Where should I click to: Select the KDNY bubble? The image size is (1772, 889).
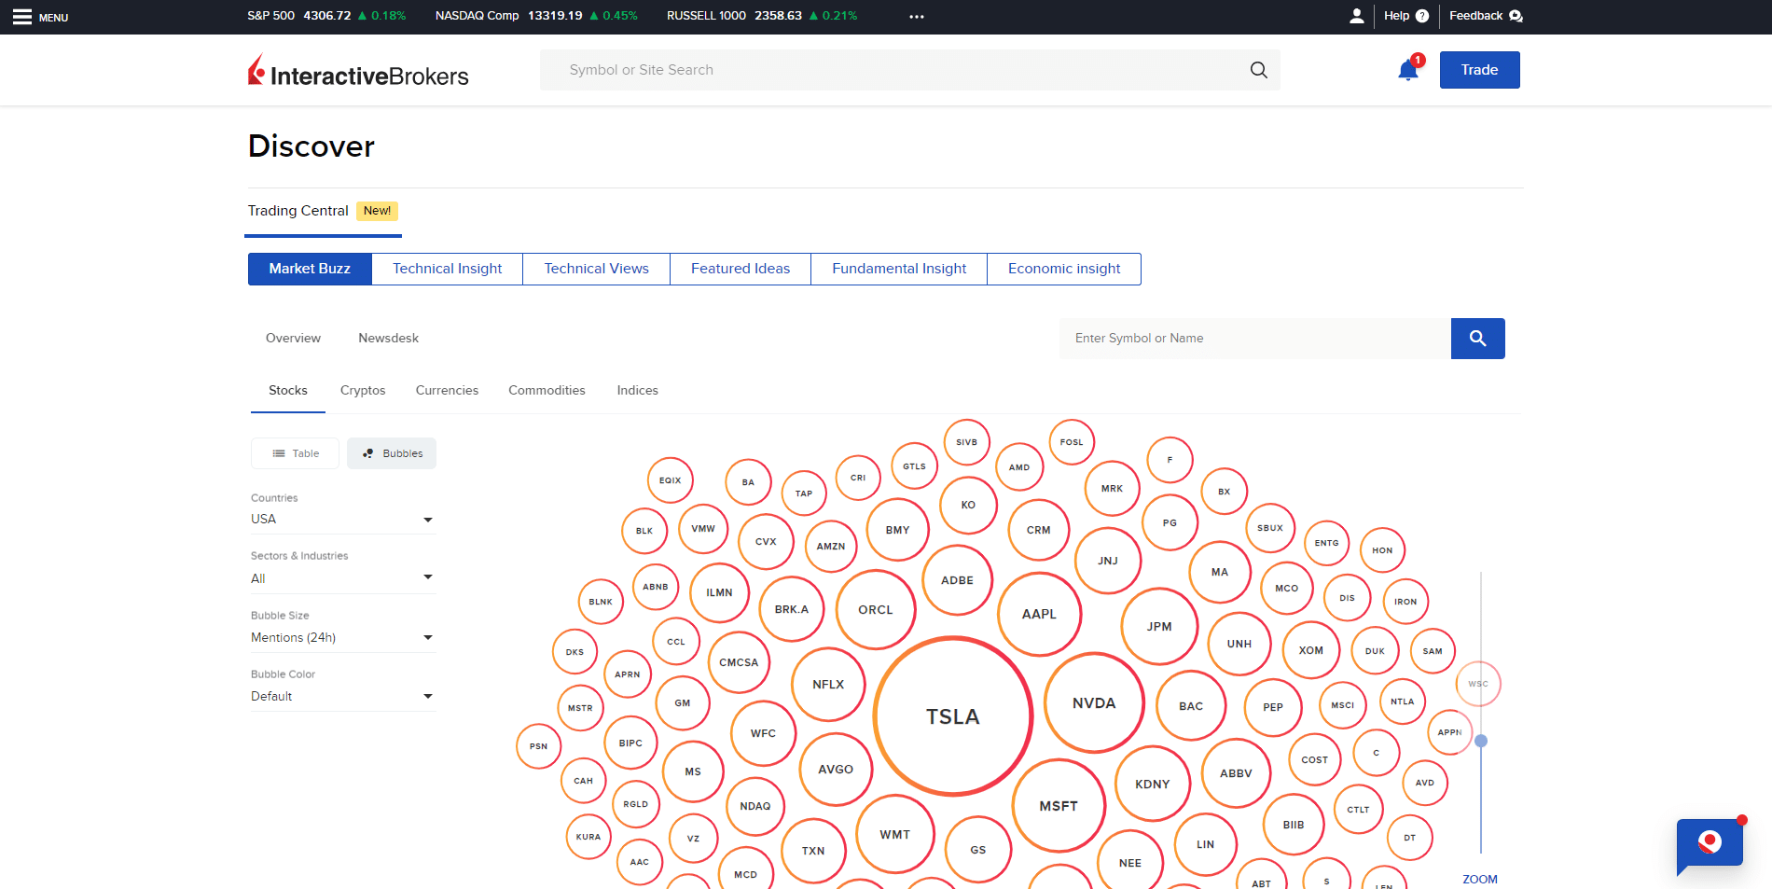(1153, 784)
